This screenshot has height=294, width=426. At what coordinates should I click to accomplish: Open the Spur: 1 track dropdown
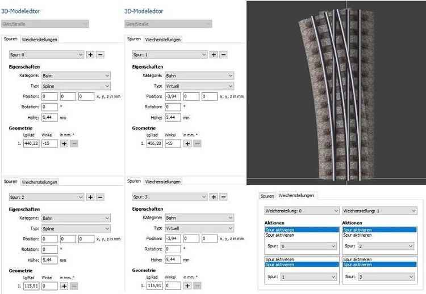(x=170, y=55)
